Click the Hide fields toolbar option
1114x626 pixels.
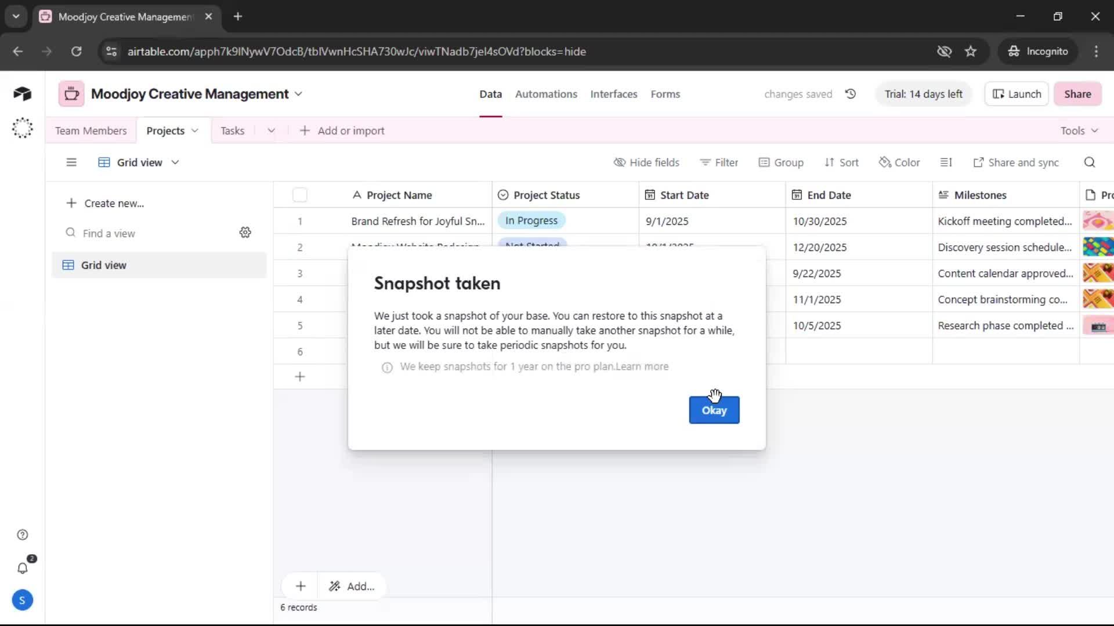pyautogui.click(x=646, y=162)
